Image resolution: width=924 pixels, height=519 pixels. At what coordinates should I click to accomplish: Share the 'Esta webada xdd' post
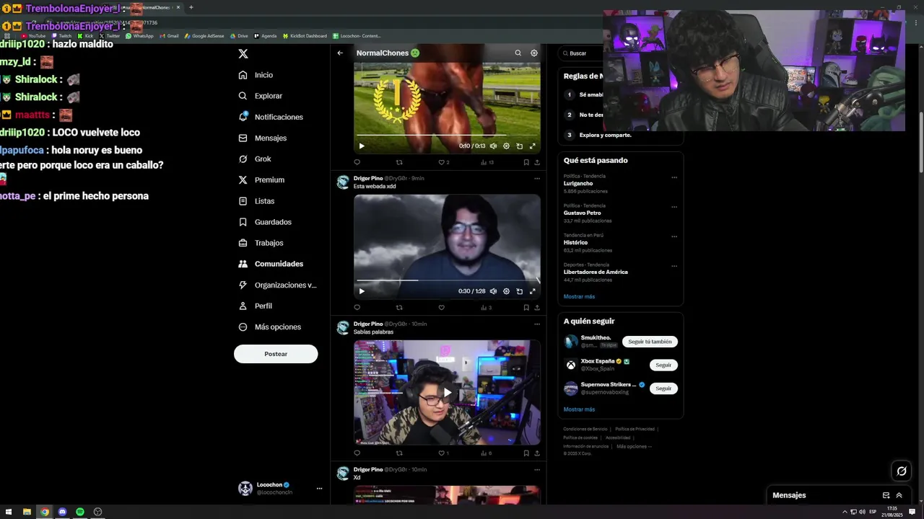click(x=536, y=307)
